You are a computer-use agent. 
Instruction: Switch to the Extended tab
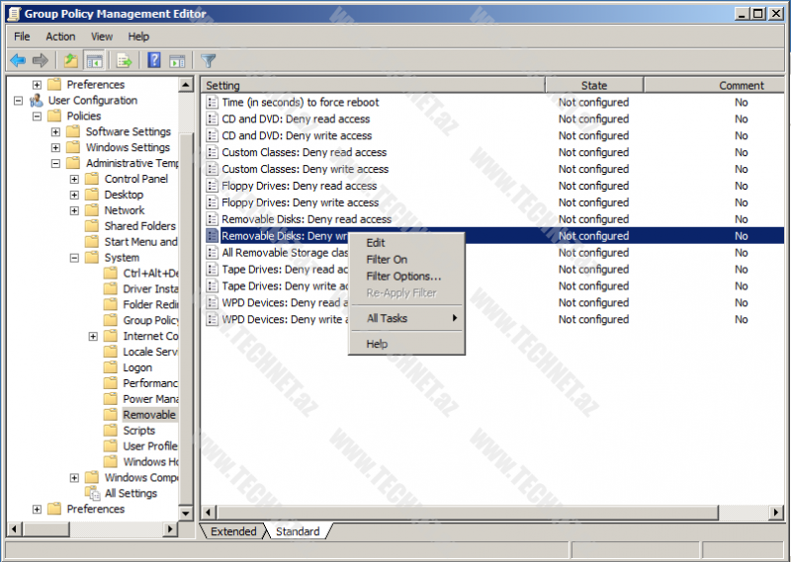pyautogui.click(x=233, y=531)
